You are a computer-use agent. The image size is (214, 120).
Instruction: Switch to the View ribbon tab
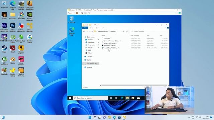(x=104, y=28)
